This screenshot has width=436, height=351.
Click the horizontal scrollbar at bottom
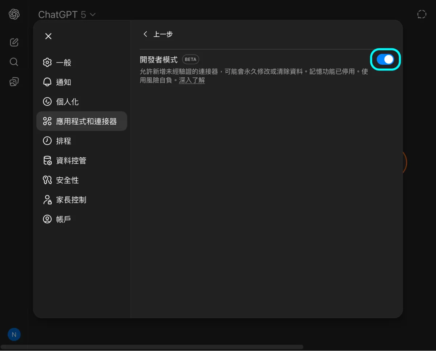(x=152, y=347)
